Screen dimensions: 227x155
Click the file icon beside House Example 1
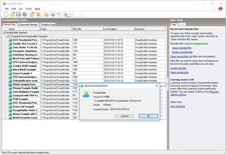click(x=10, y=73)
